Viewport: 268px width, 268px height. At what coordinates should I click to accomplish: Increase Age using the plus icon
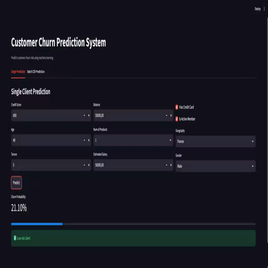point(89,140)
